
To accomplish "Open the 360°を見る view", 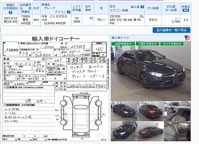I will pos(123,44).
